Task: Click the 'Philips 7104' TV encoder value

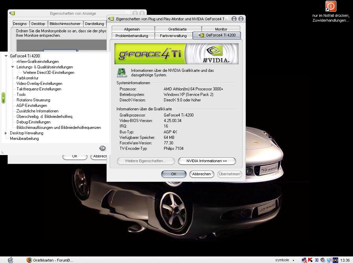Action: (174, 148)
